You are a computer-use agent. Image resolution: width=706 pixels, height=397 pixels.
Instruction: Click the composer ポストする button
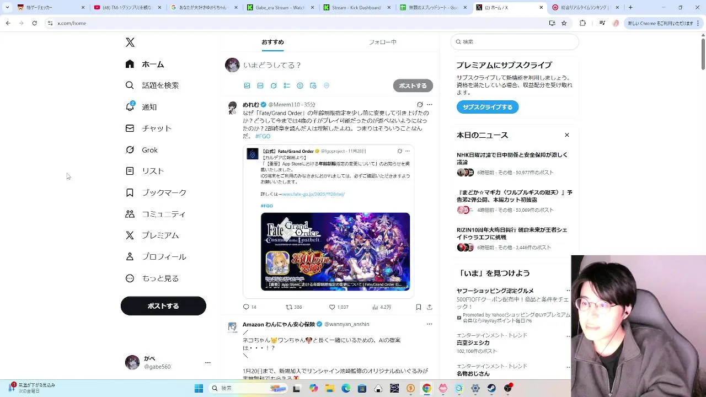[x=413, y=85]
